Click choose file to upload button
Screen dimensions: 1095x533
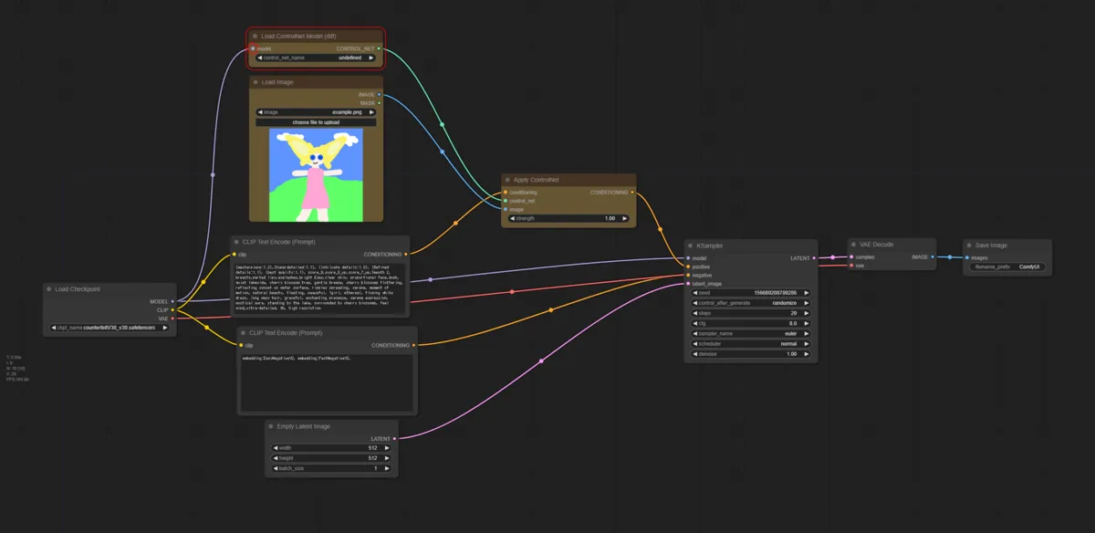[x=316, y=122]
